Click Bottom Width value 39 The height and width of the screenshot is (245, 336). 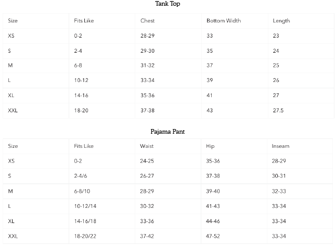(210, 81)
